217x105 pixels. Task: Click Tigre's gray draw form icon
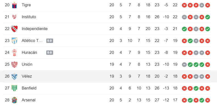tap(202, 5)
